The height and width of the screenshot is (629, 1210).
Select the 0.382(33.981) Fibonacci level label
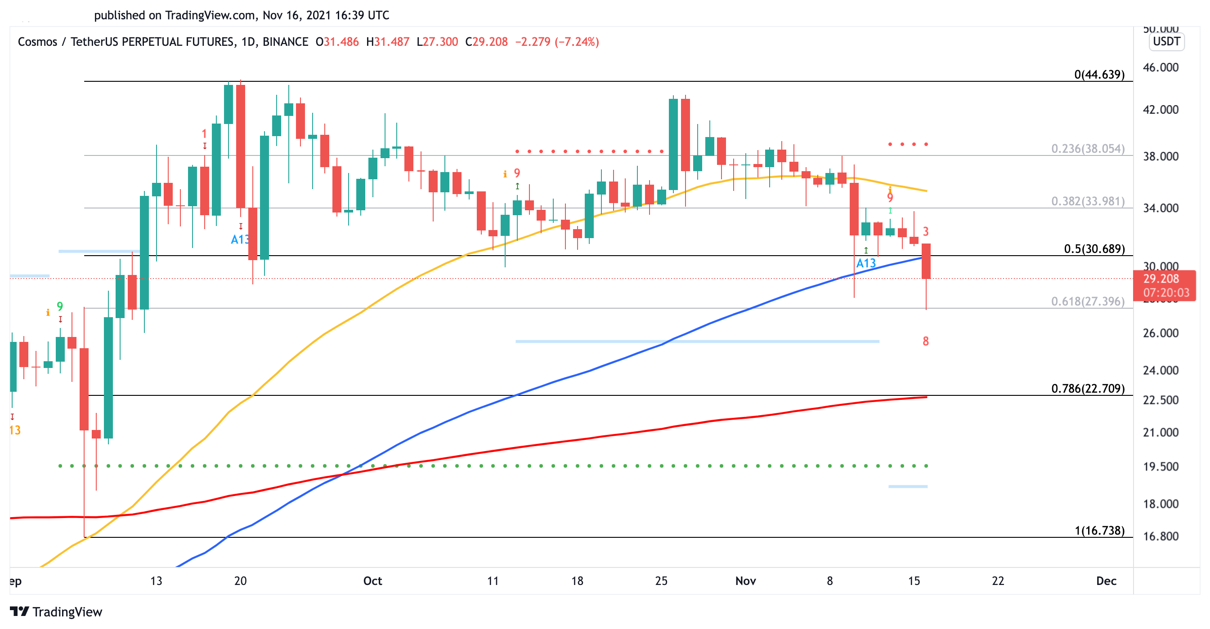[x=1088, y=201]
